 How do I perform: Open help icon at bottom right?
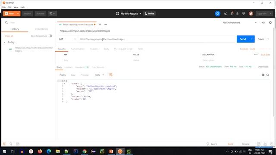271,144
